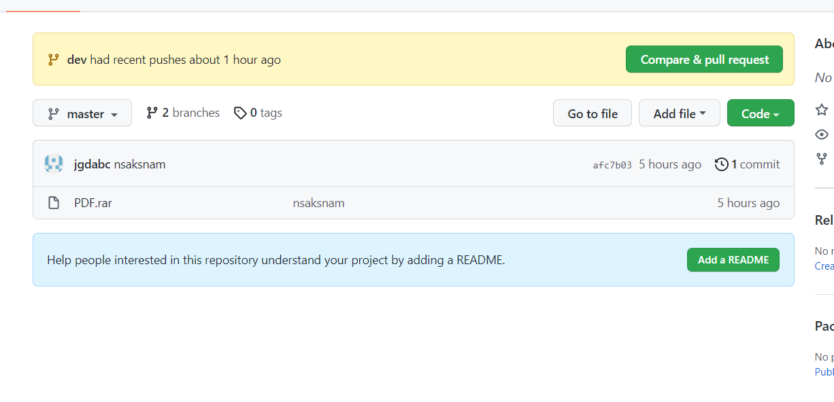Open the dev branch link
The width and height of the screenshot is (834, 402).
click(x=77, y=60)
